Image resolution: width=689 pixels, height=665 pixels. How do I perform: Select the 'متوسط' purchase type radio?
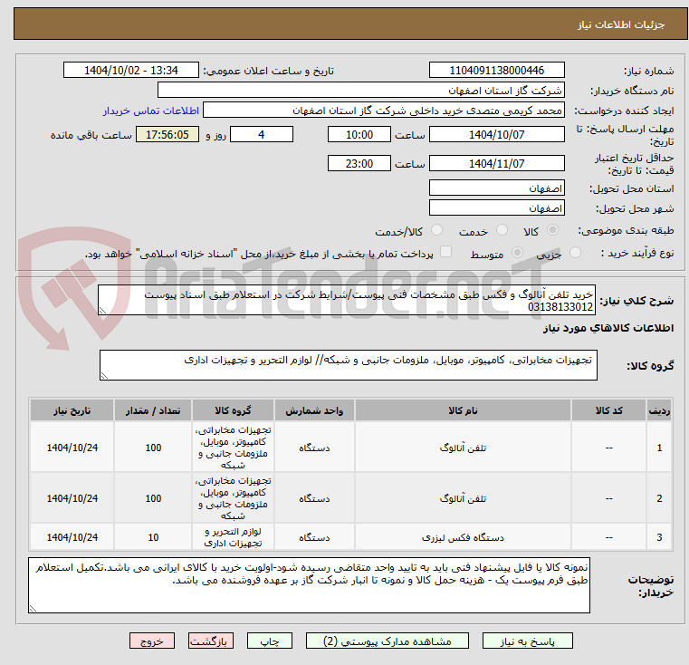pyautogui.click(x=518, y=253)
